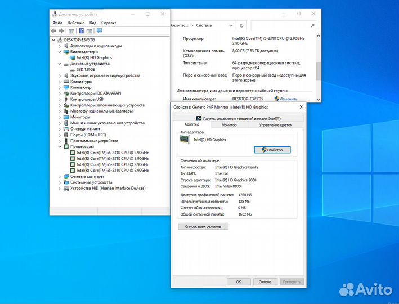Click the Клавиатуры keyboard icon
The width and height of the screenshot is (399, 304).
(66, 82)
